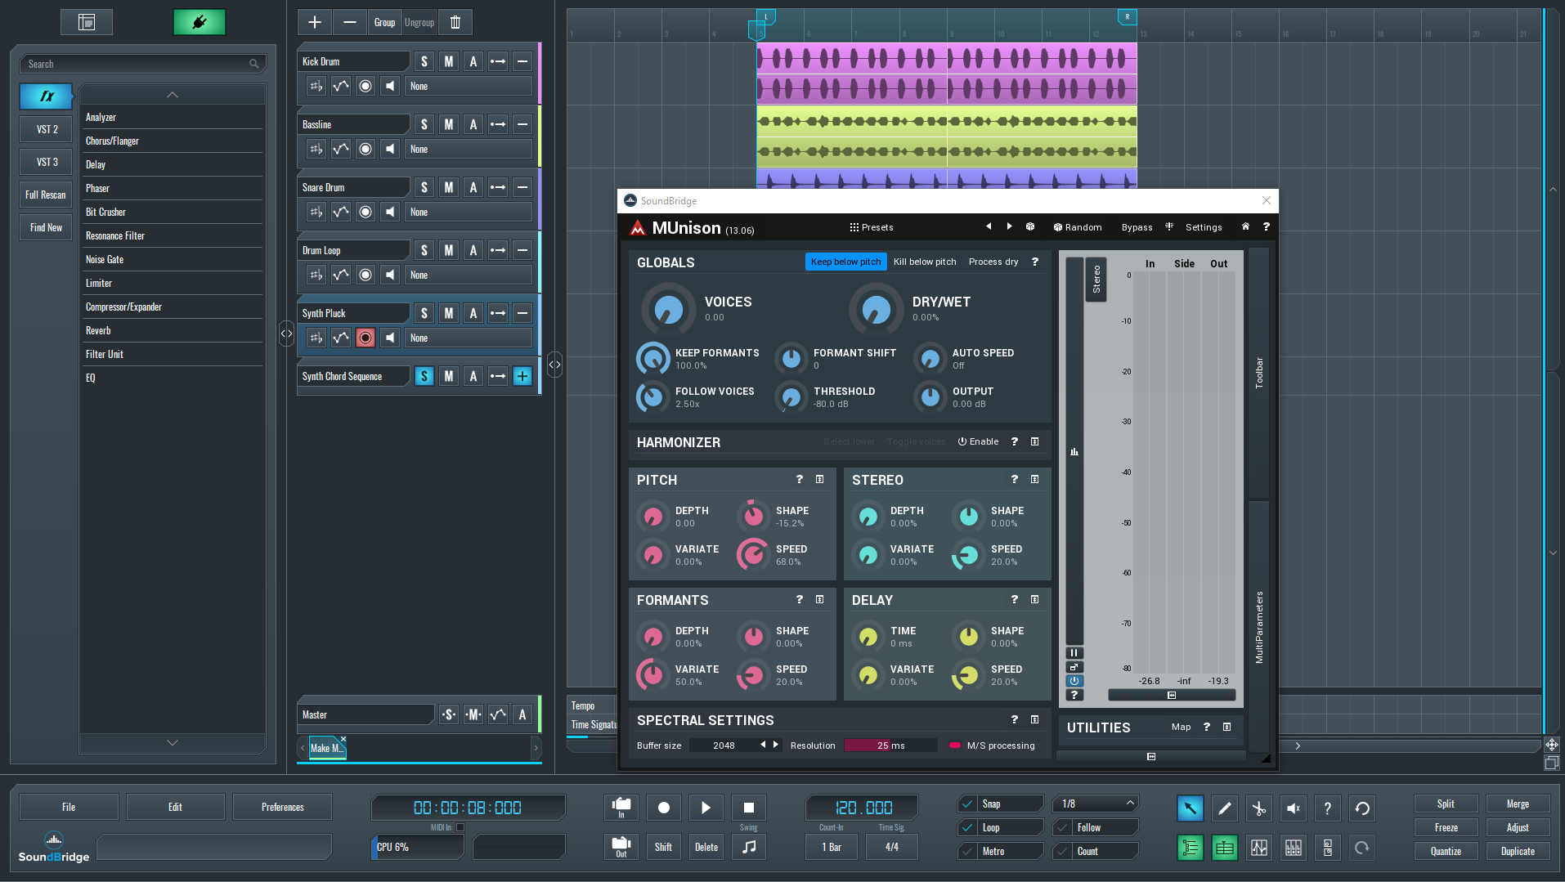Click the Full Rescan button
The image size is (1565, 882).
point(46,195)
